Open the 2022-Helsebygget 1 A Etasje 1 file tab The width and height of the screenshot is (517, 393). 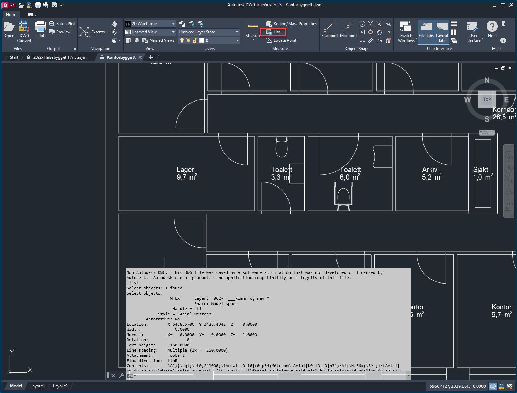click(60, 57)
